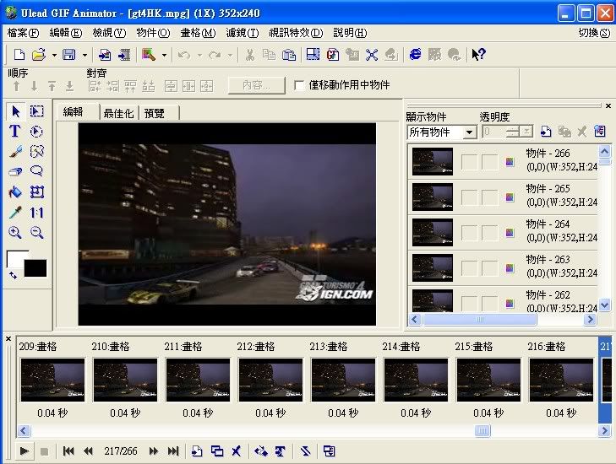Select the Paint Bucket fill tool
The image size is (616, 464).
[14, 192]
